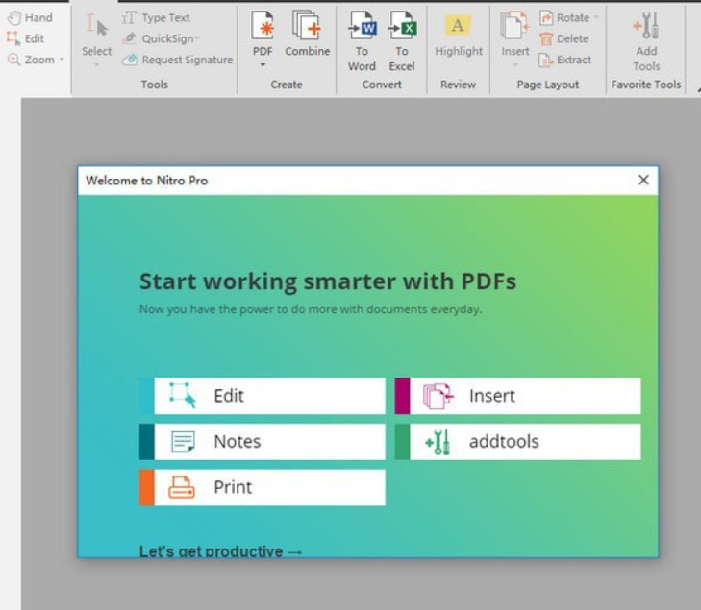Delete pages with the Delete button
Viewport: 701px width, 610px height.
pyautogui.click(x=563, y=38)
